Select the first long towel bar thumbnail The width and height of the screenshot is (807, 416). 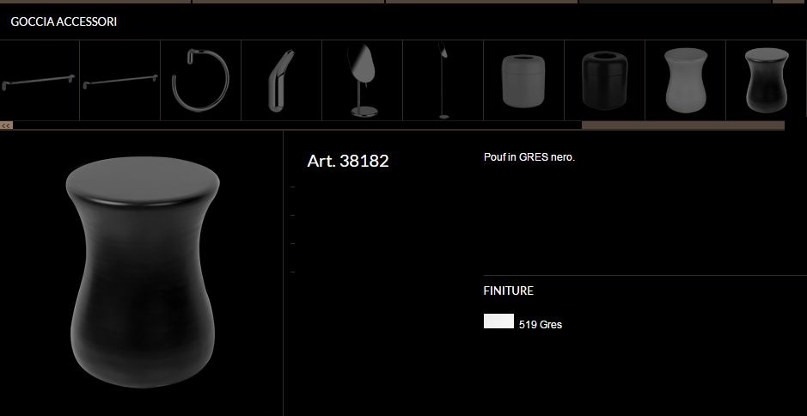pos(40,80)
